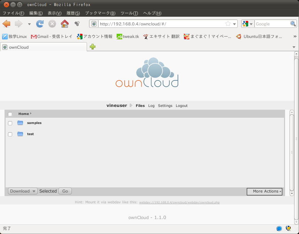This screenshot has height=234, width=299.
Task: Open the アカウント情報 bookmark
Action: [x=95, y=37]
